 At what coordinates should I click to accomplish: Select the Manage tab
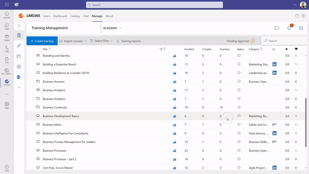pyautogui.click(x=97, y=16)
